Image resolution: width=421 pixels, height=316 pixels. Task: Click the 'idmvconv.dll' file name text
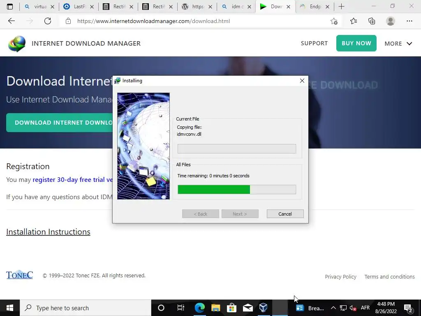click(x=189, y=134)
